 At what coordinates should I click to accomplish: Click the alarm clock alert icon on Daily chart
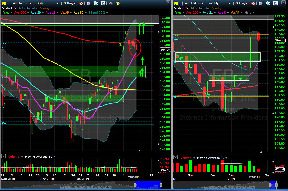[81, 3]
